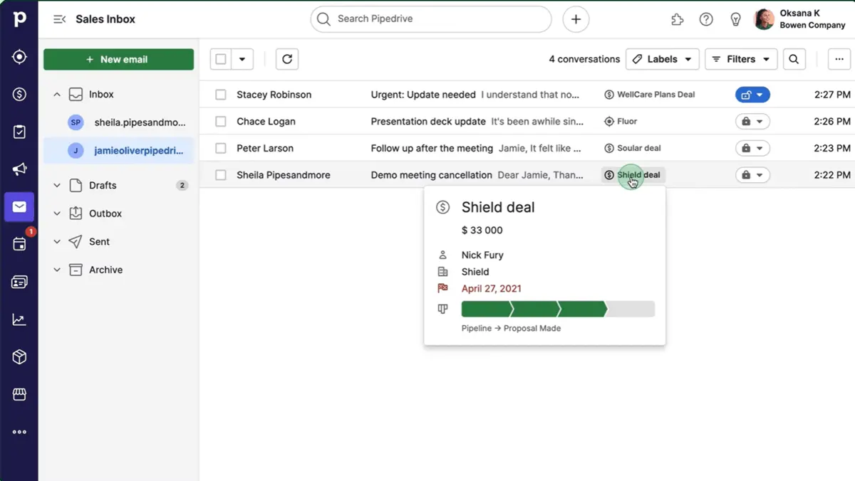
Task: Open Demo meeting cancellation email
Action: click(x=431, y=175)
